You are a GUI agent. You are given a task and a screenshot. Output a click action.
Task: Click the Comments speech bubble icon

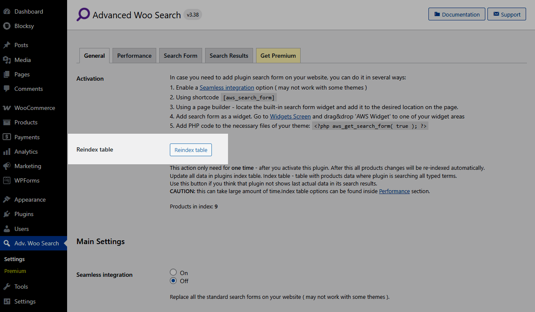[x=7, y=89]
